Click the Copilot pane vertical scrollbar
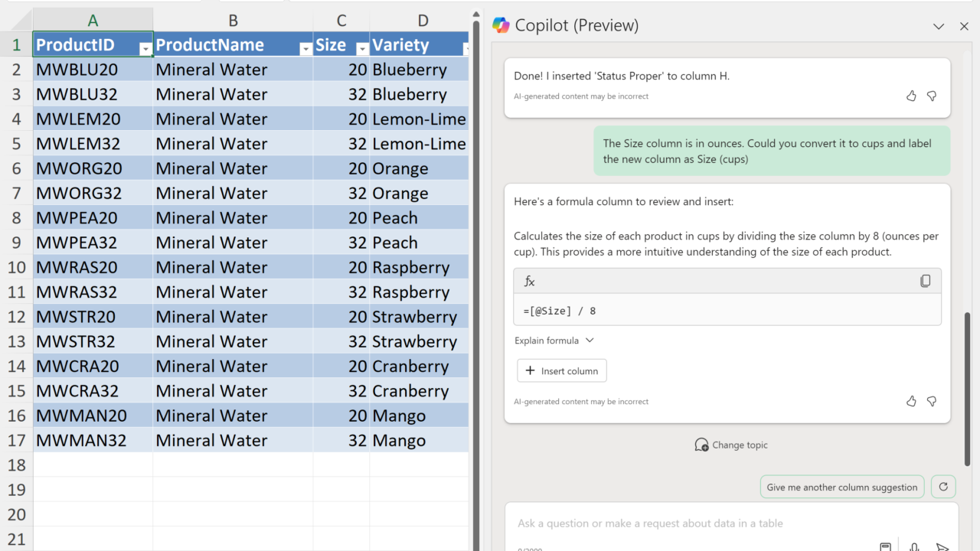Viewport: 980px width, 551px height. pyautogui.click(x=967, y=383)
